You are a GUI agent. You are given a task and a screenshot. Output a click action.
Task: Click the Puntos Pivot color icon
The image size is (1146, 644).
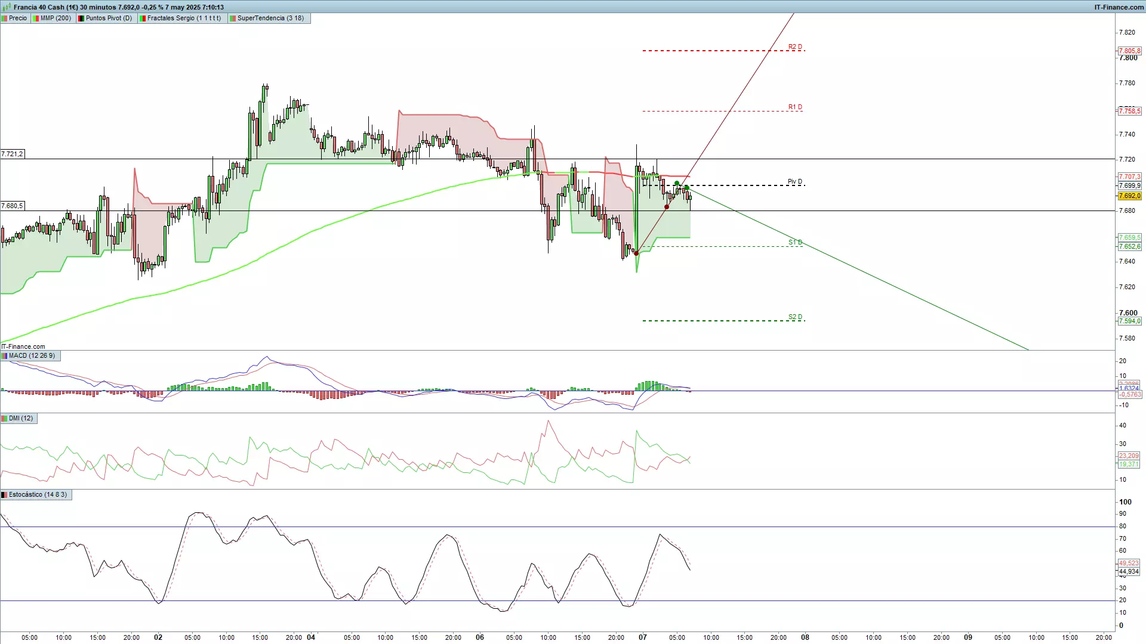[81, 18]
